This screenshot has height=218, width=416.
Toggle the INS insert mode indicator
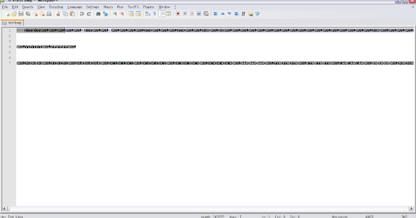click(x=405, y=217)
